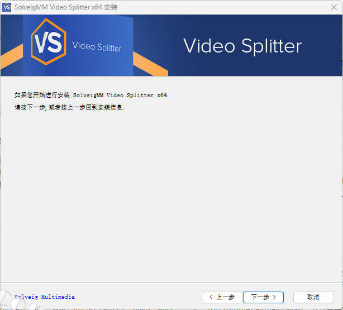Click the '请按下一步, 或者按上一步回到安装信息.' line
343x310 pixels.
69,107
